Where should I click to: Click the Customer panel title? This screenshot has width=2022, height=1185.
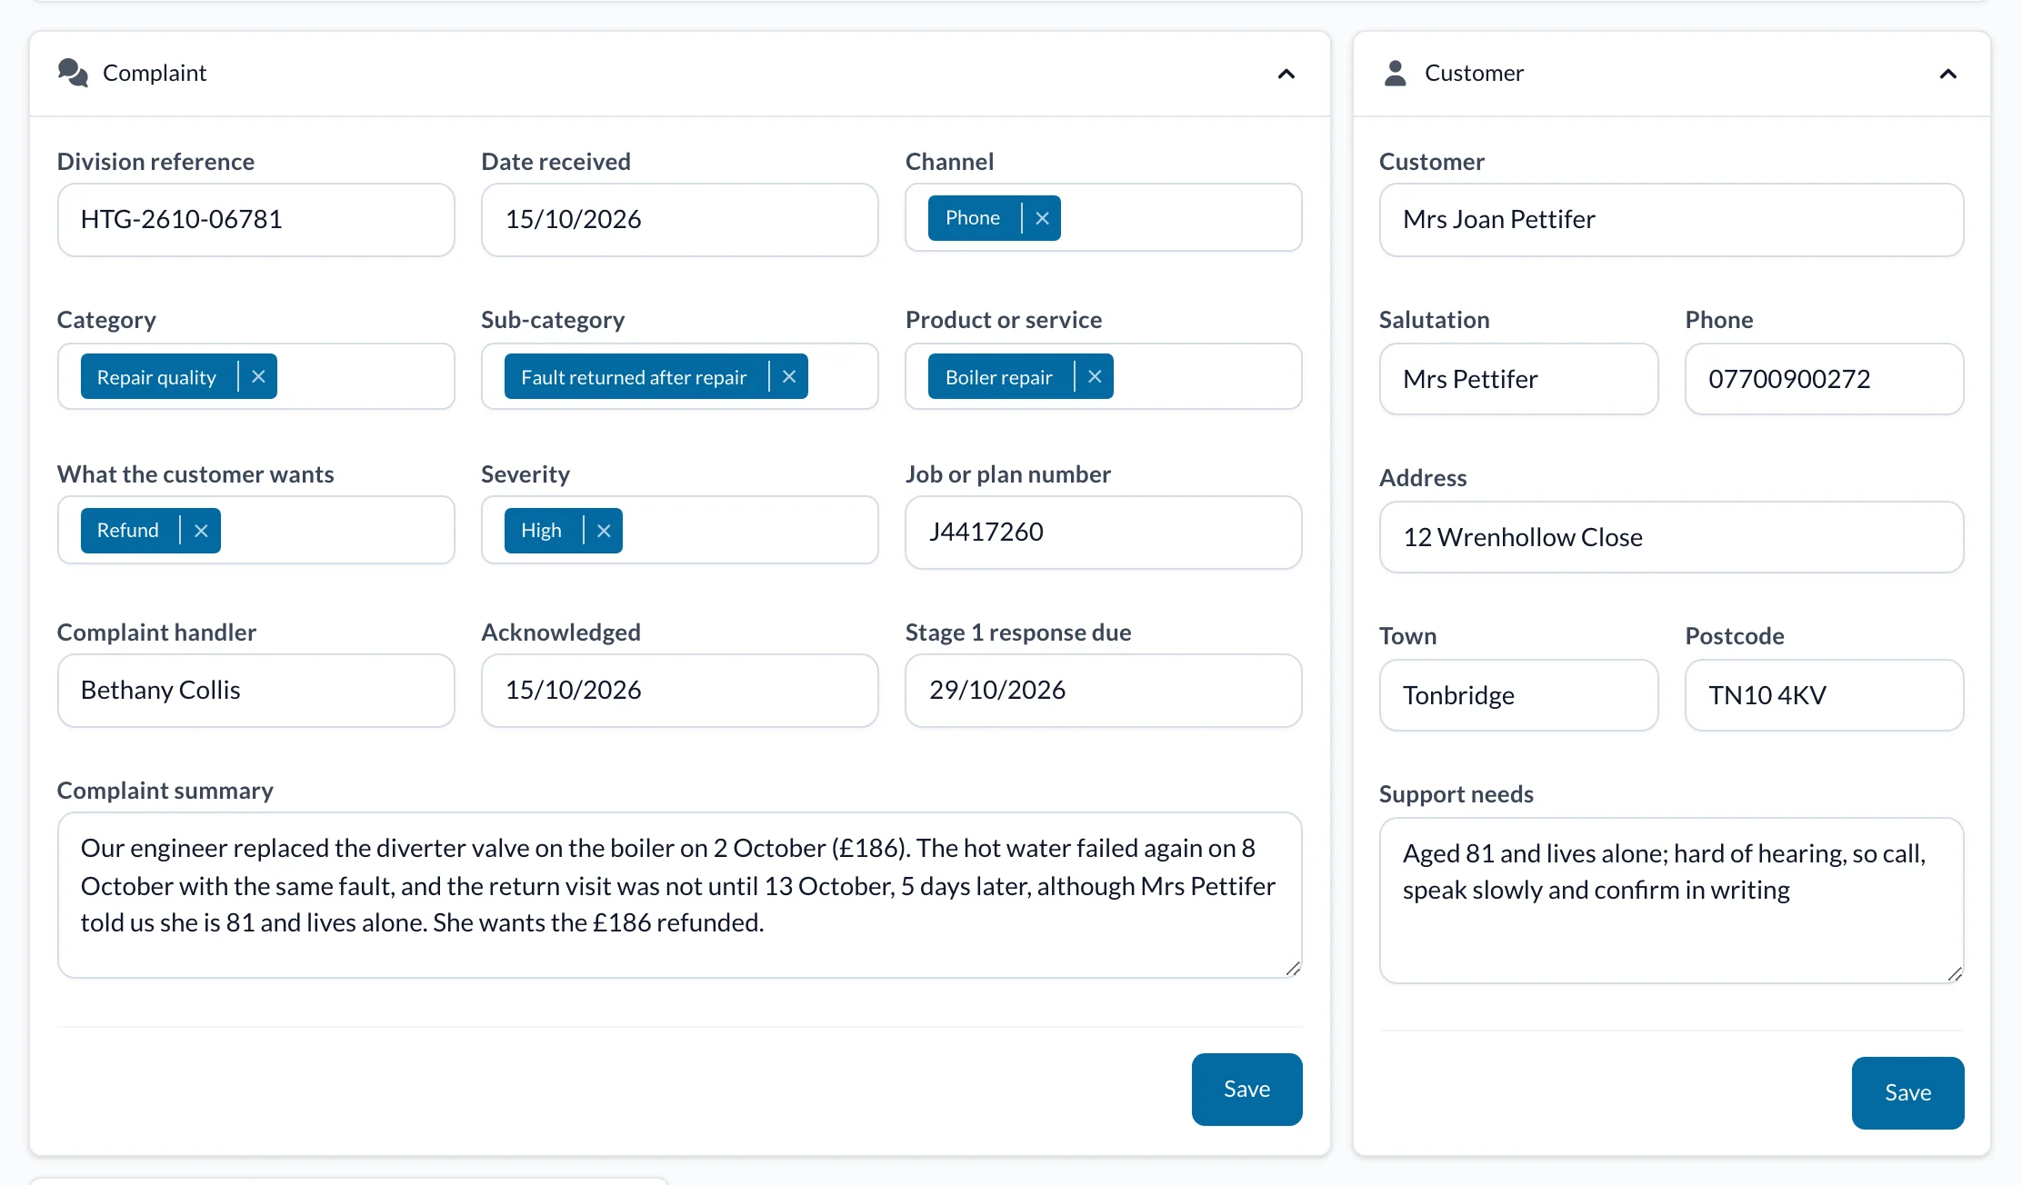1474,73
